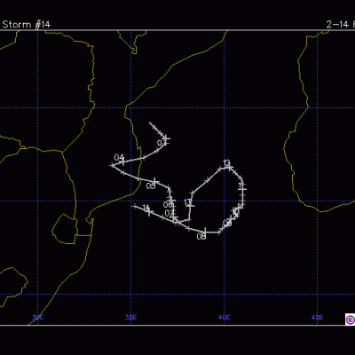Viewport: 355px width, 355px height.
Task: Click the 35E longitude label
Action: click(130, 318)
